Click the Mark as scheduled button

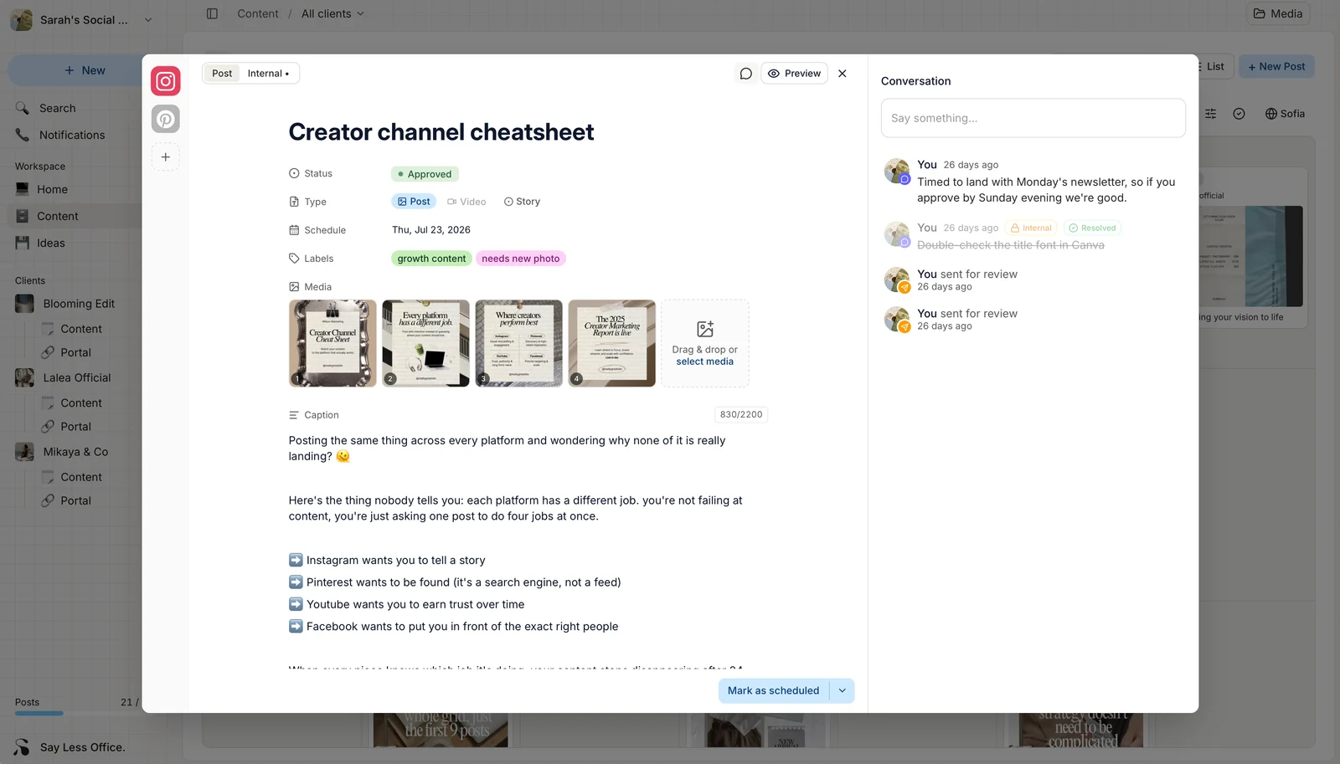pos(773,691)
